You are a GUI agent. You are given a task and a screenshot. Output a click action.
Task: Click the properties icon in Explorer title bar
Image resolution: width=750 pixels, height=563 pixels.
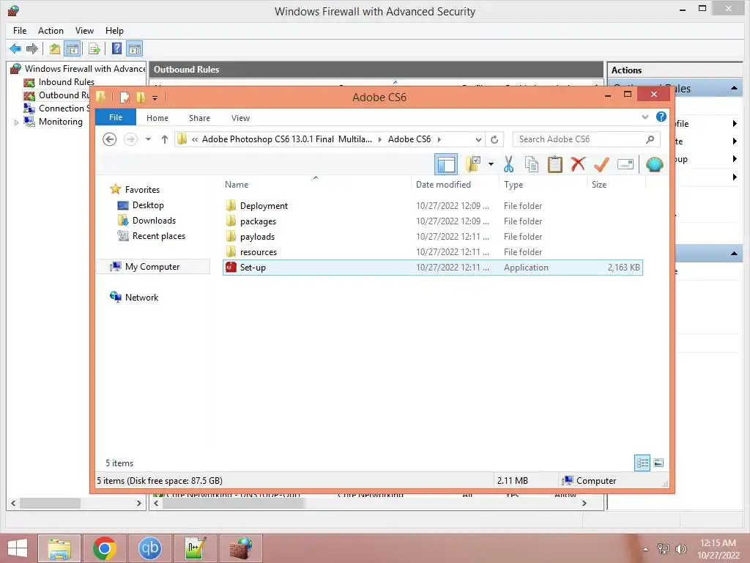(x=125, y=97)
